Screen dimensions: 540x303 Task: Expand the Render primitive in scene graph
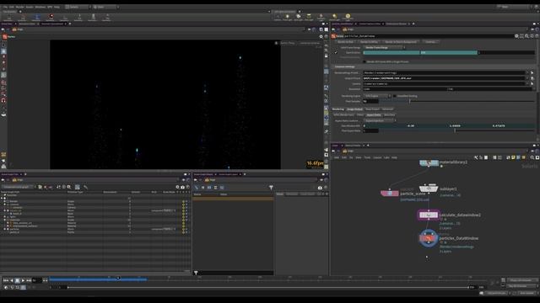coord(5,201)
